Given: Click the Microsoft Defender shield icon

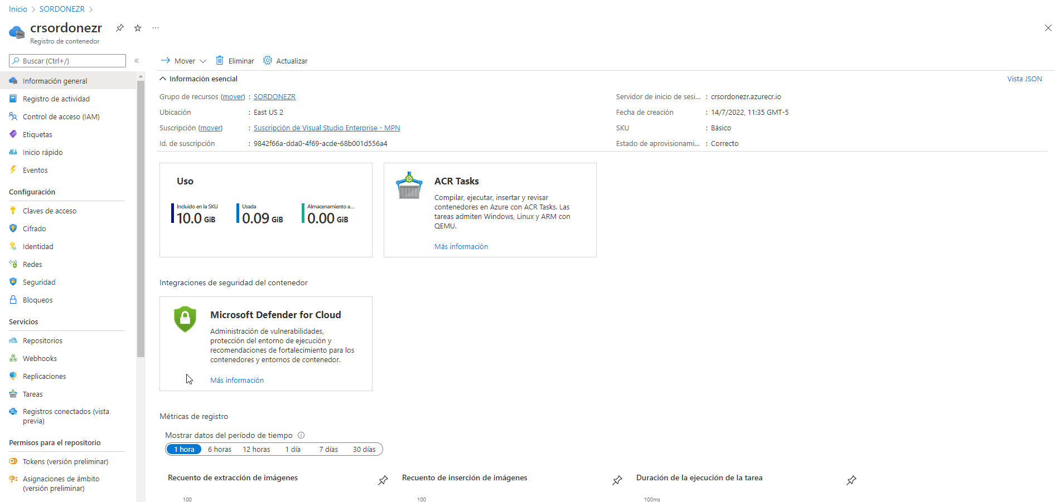Looking at the screenshot, I should 185,319.
